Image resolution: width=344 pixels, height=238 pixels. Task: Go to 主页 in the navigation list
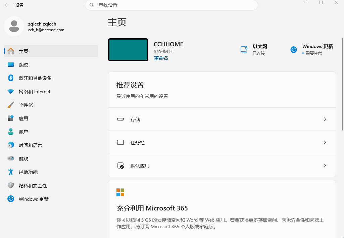[51, 51]
